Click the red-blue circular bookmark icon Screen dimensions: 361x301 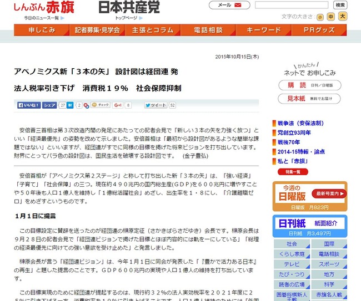[86, 106]
